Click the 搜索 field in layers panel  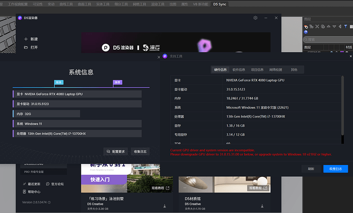point(328,39)
